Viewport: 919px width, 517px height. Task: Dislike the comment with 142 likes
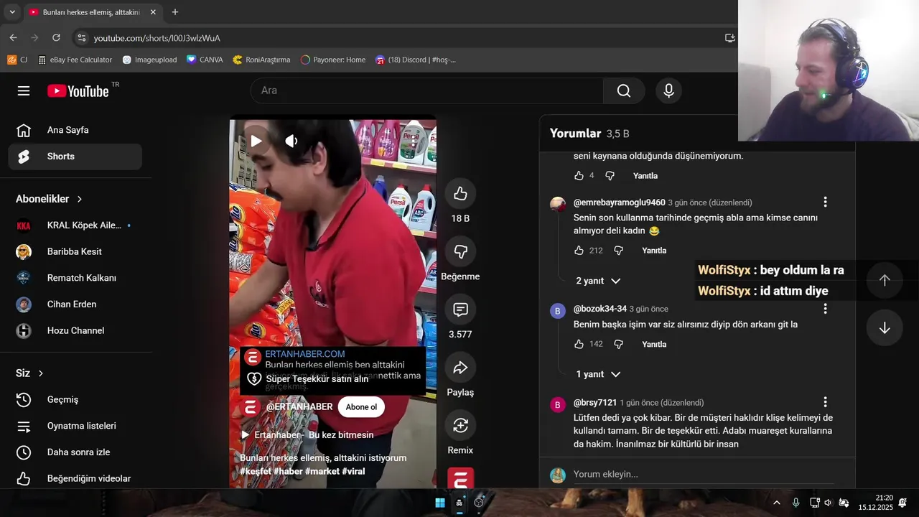click(618, 344)
